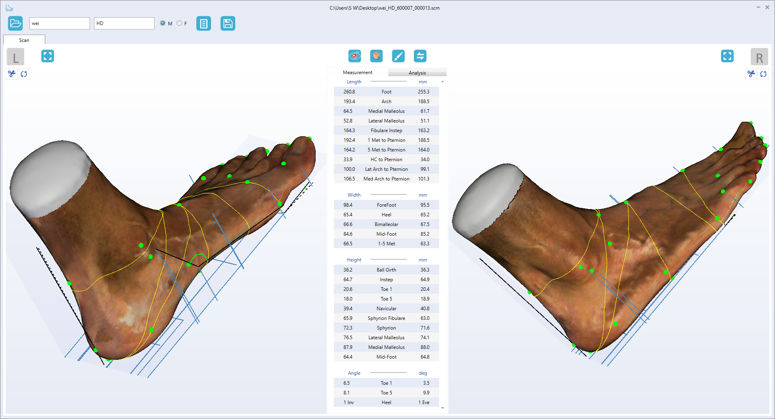Select the F gender radio button
The height and width of the screenshot is (419, 775).
pos(179,23)
